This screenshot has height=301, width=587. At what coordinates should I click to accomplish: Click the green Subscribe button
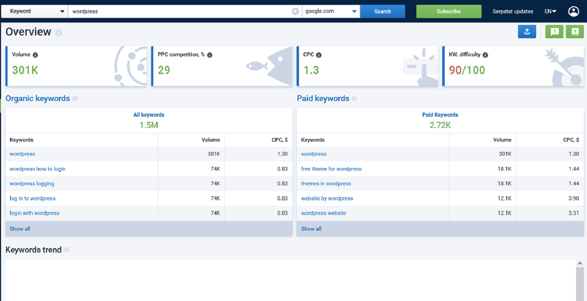tap(449, 11)
